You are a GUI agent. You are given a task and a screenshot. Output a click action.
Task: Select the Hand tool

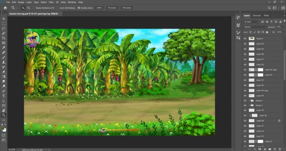tap(3, 110)
